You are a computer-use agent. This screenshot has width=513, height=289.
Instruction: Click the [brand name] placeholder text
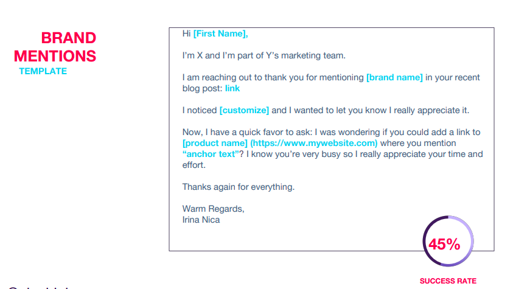click(x=394, y=77)
